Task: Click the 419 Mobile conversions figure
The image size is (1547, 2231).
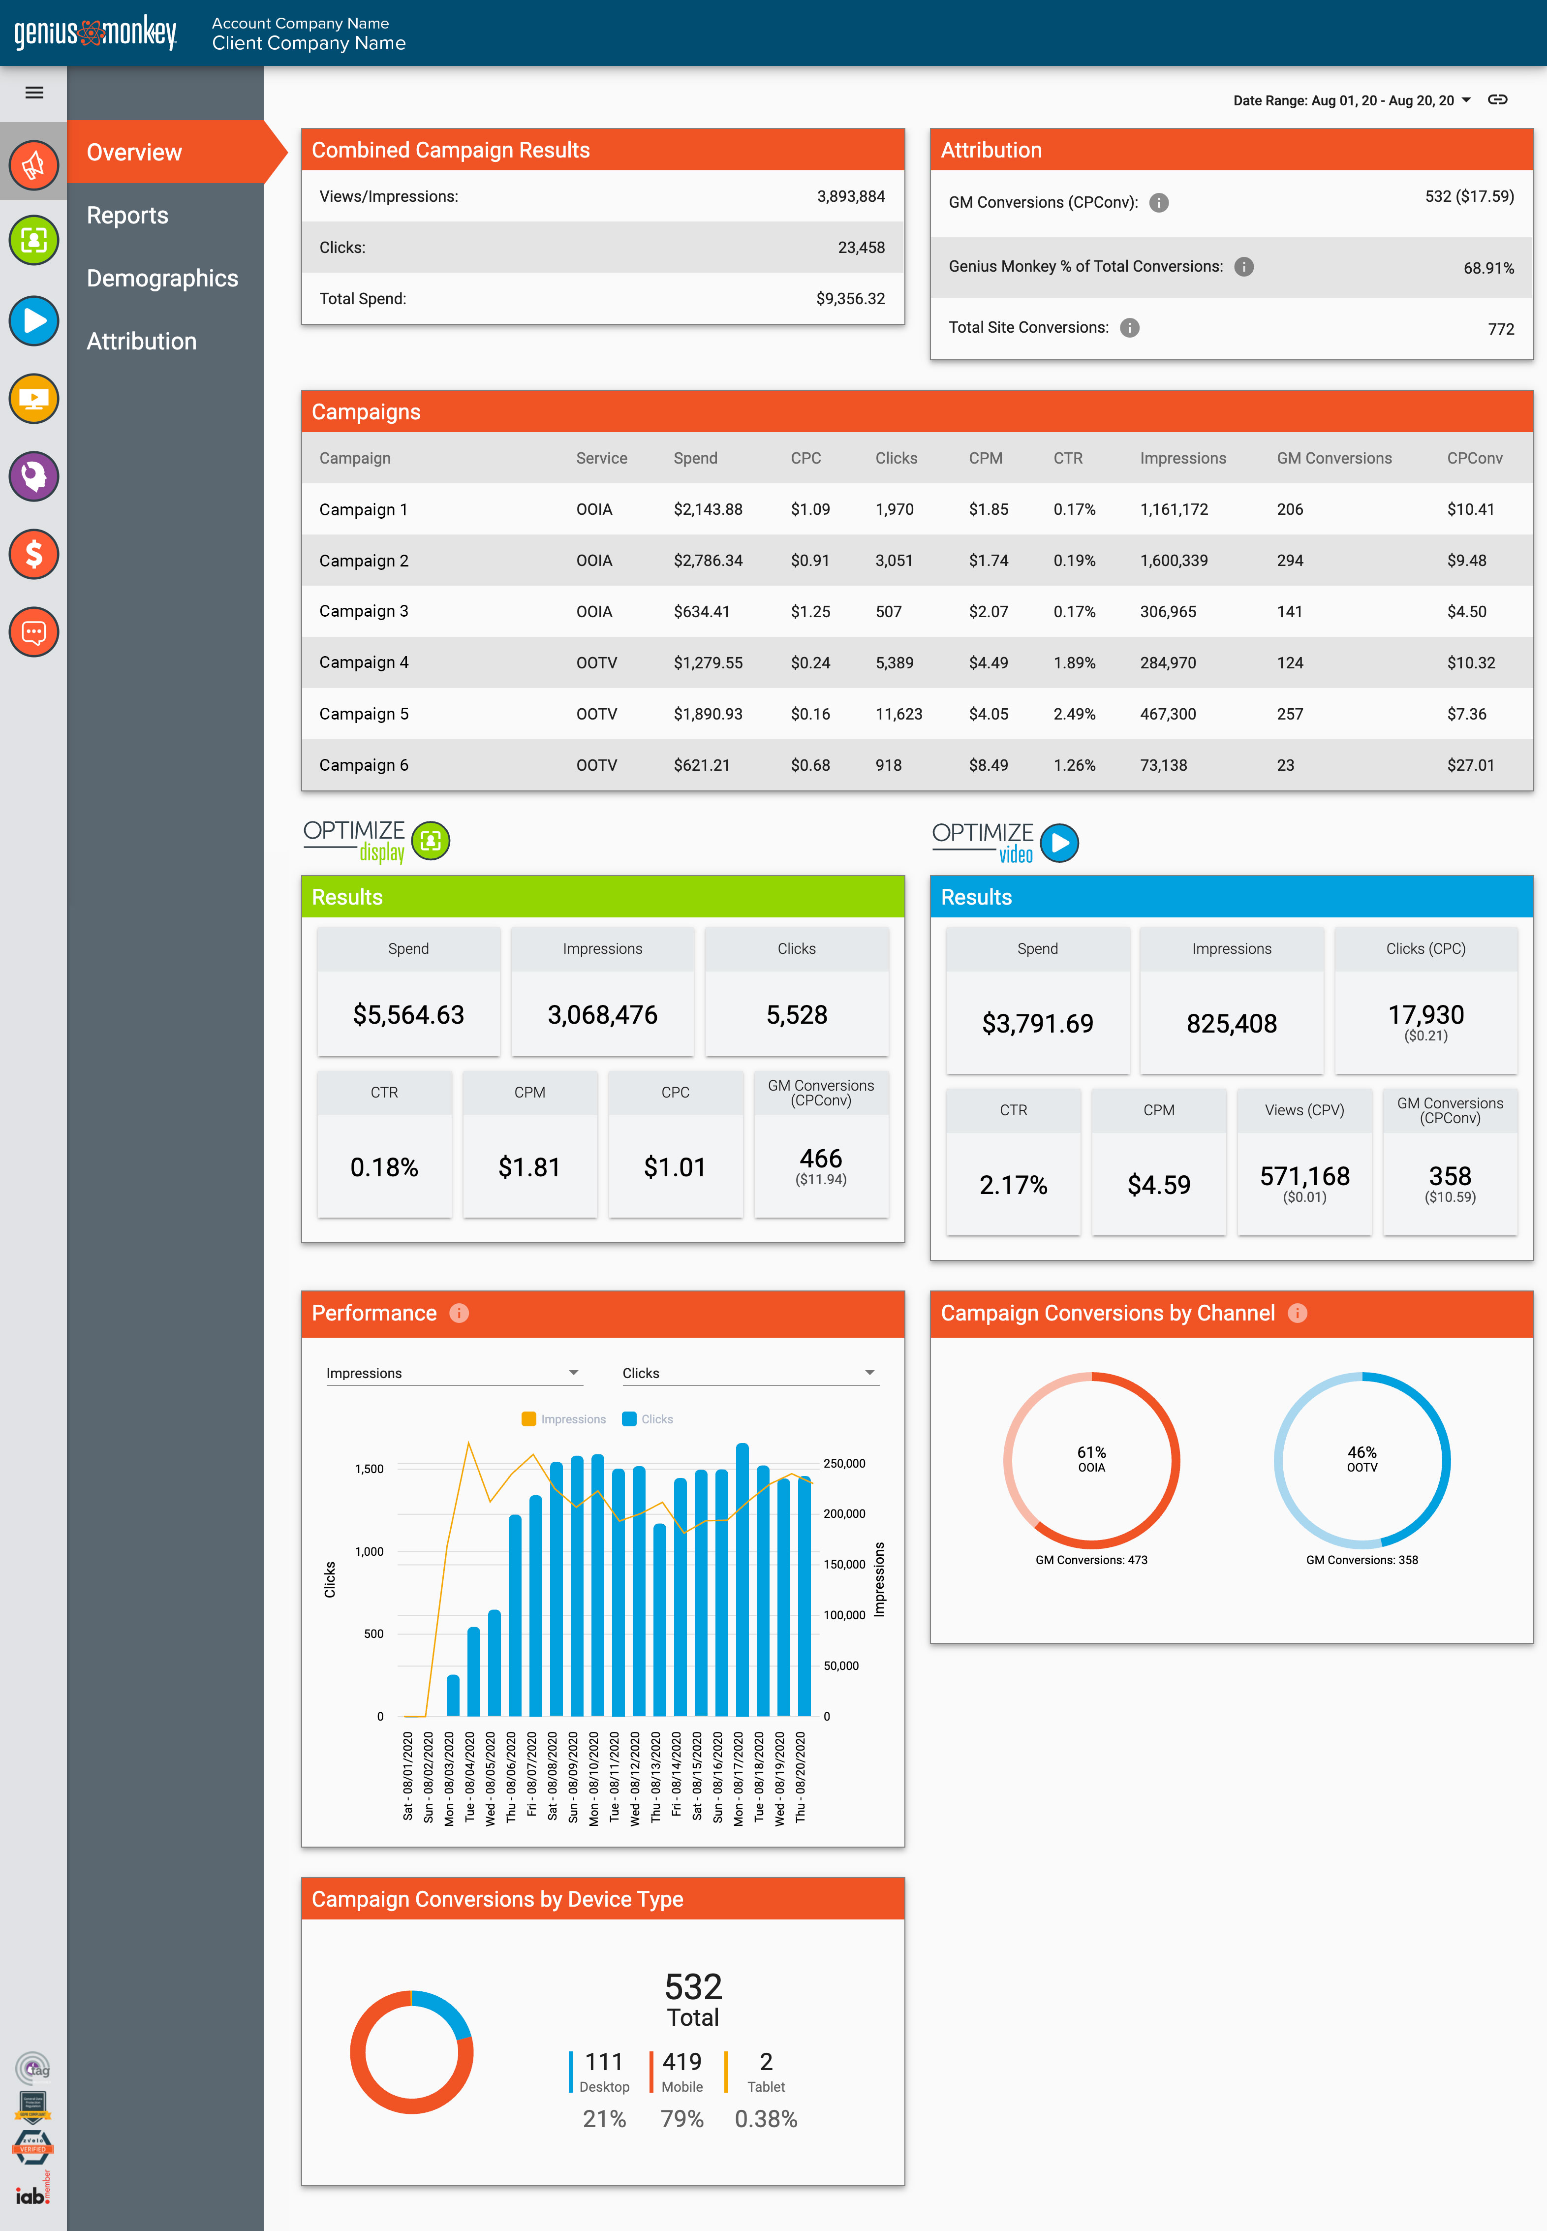Action: pos(681,2061)
